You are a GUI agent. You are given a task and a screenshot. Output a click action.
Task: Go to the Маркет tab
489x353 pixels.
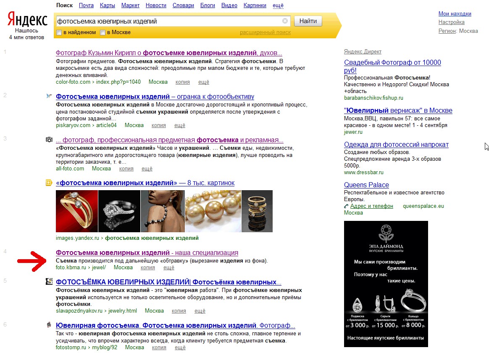130,5
